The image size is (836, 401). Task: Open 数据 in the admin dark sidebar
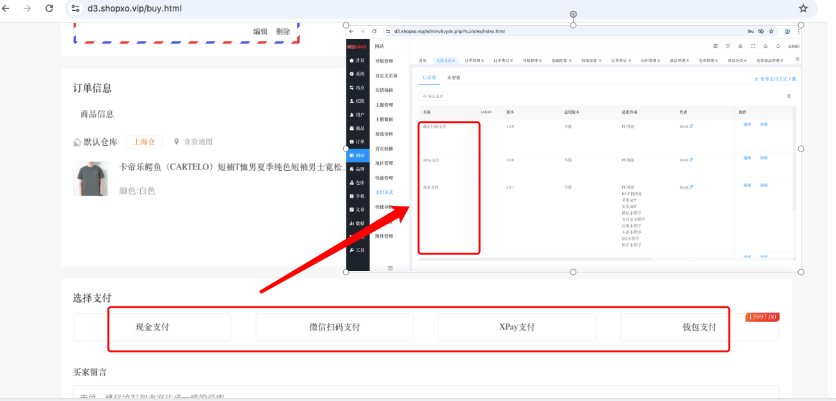click(x=357, y=223)
